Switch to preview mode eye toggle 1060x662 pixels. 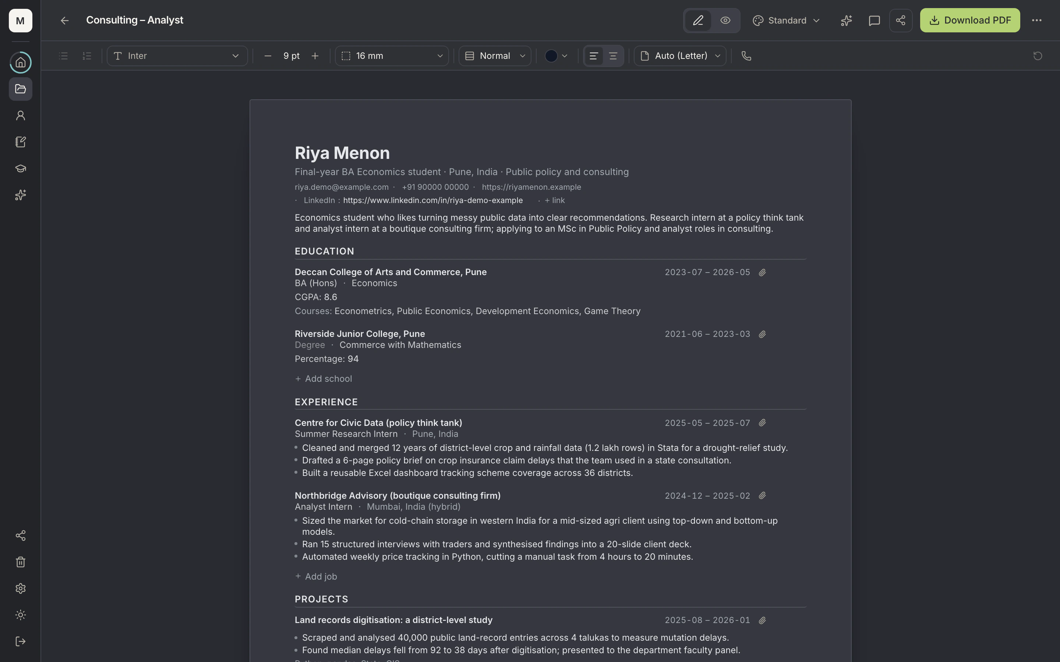point(725,21)
